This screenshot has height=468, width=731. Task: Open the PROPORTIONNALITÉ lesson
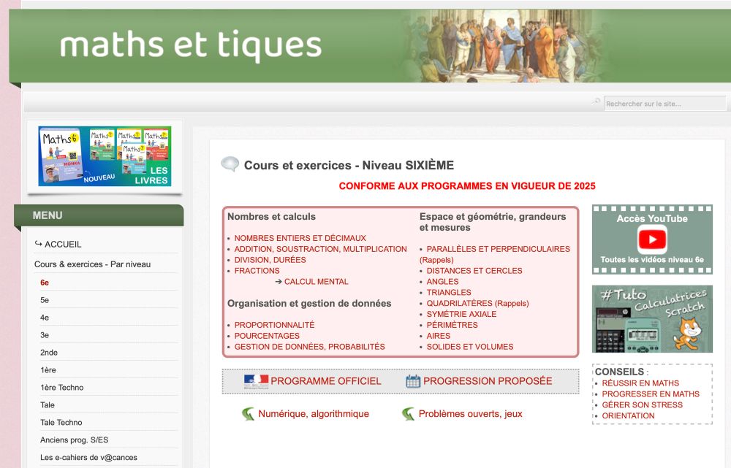tap(275, 325)
